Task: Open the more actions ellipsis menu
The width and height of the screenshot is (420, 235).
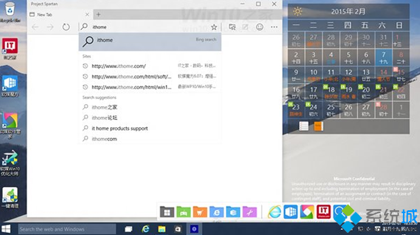Action: [274, 27]
